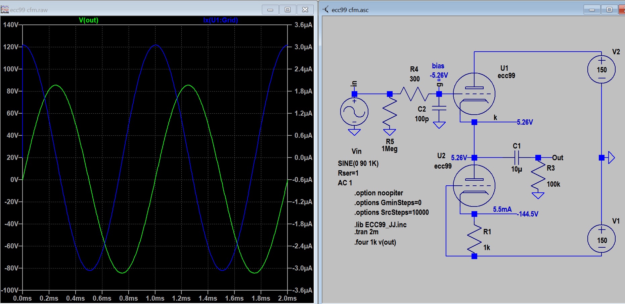625x304 pixels.
Task: Minimize the ecc99 cfm.asc schematic window
Action: [592, 10]
